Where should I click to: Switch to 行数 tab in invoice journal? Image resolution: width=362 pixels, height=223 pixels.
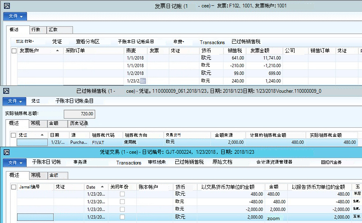coord(38,30)
